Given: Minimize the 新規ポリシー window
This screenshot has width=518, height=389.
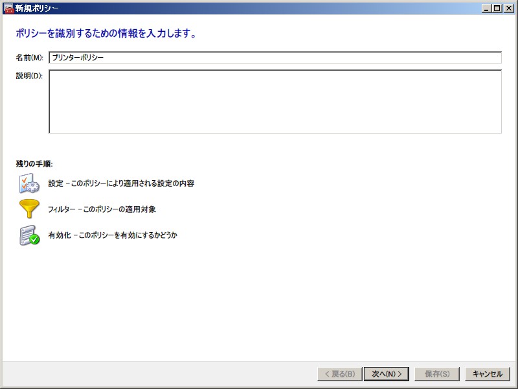Looking at the screenshot, I should [486, 8].
